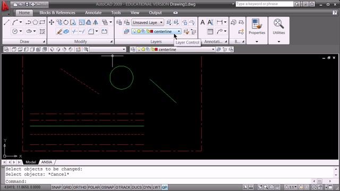Activate the Copy tool in Modify panel
The height and width of the screenshot is (191, 340).
coord(59,22)
